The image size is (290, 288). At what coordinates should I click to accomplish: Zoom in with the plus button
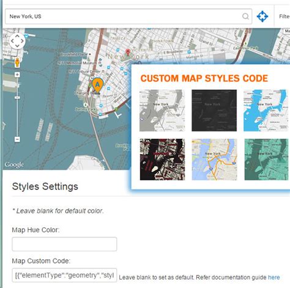(x=17, y=75)
